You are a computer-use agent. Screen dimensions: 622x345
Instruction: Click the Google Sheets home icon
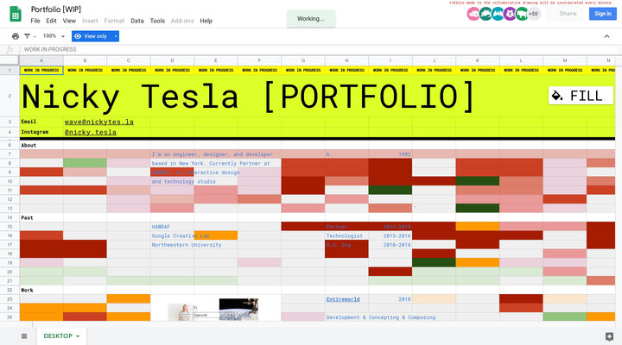click(15, 14)
